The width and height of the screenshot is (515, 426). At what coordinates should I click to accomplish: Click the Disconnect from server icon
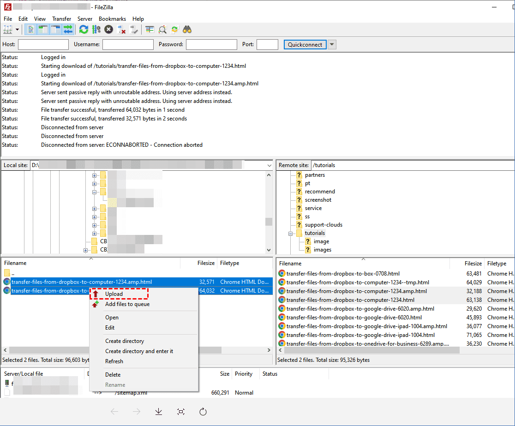coord(121,30)
